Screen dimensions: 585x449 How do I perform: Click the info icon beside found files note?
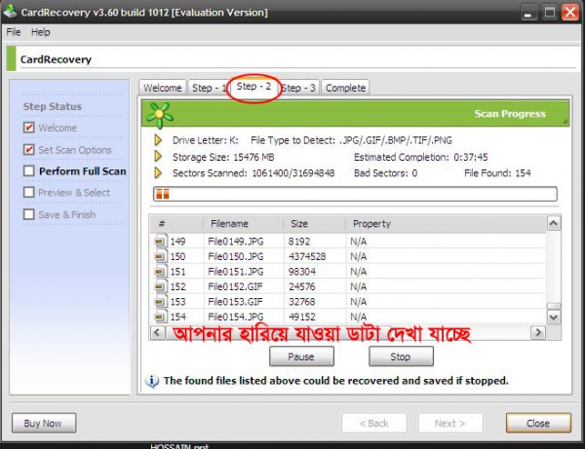(x=152, y=381)
